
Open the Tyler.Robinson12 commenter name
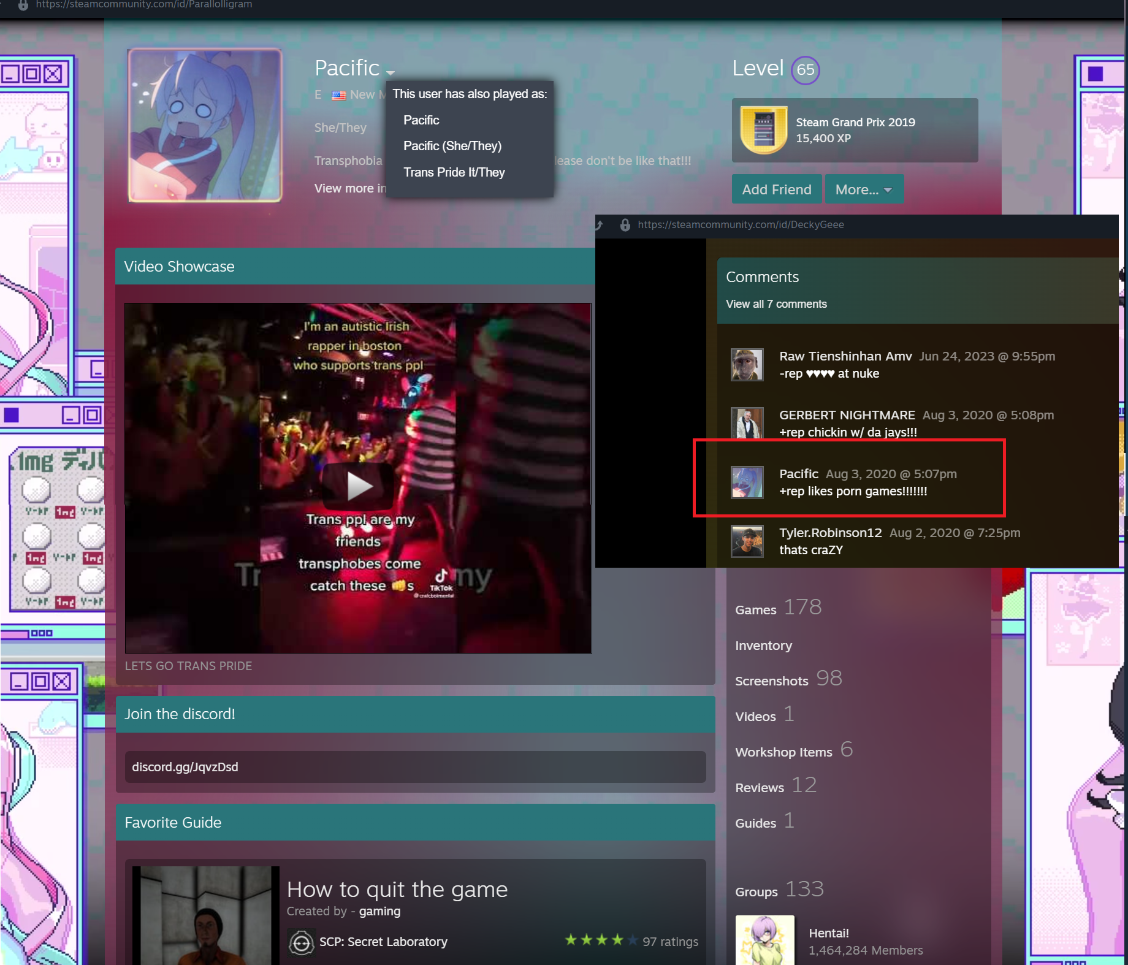click(831, 533)
